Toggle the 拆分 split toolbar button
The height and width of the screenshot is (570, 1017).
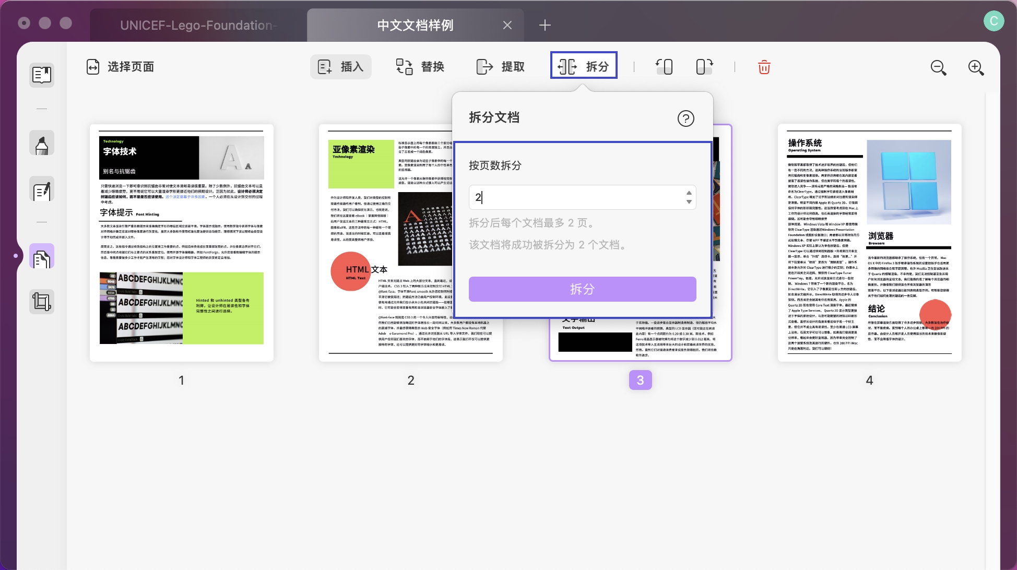coord(584,66)
